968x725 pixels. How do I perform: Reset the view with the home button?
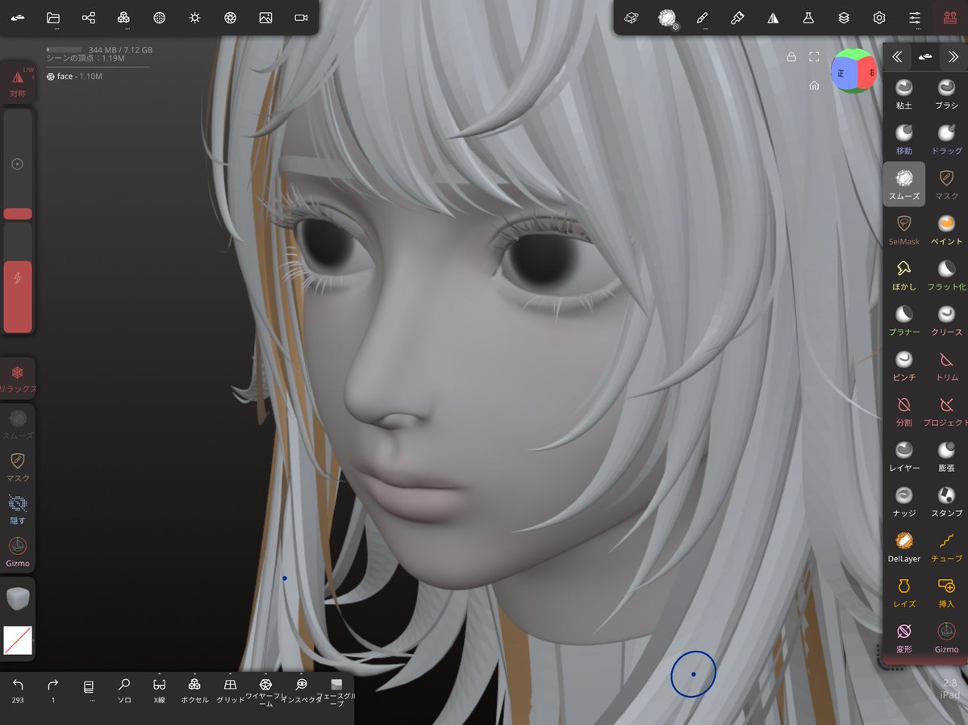(815, 84)
